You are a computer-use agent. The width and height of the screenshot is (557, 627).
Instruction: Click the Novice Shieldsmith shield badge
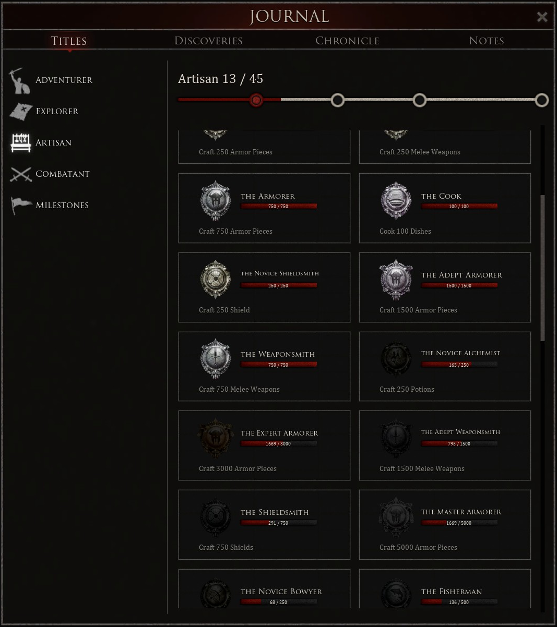click(x=216, y=280)
